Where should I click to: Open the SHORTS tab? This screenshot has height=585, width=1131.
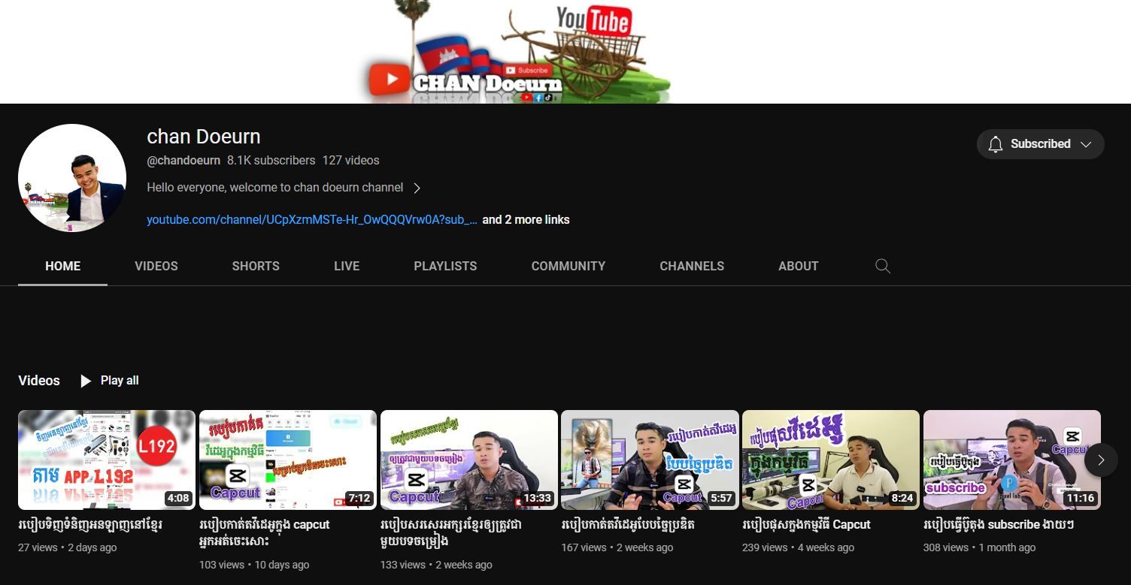(256, 266)
